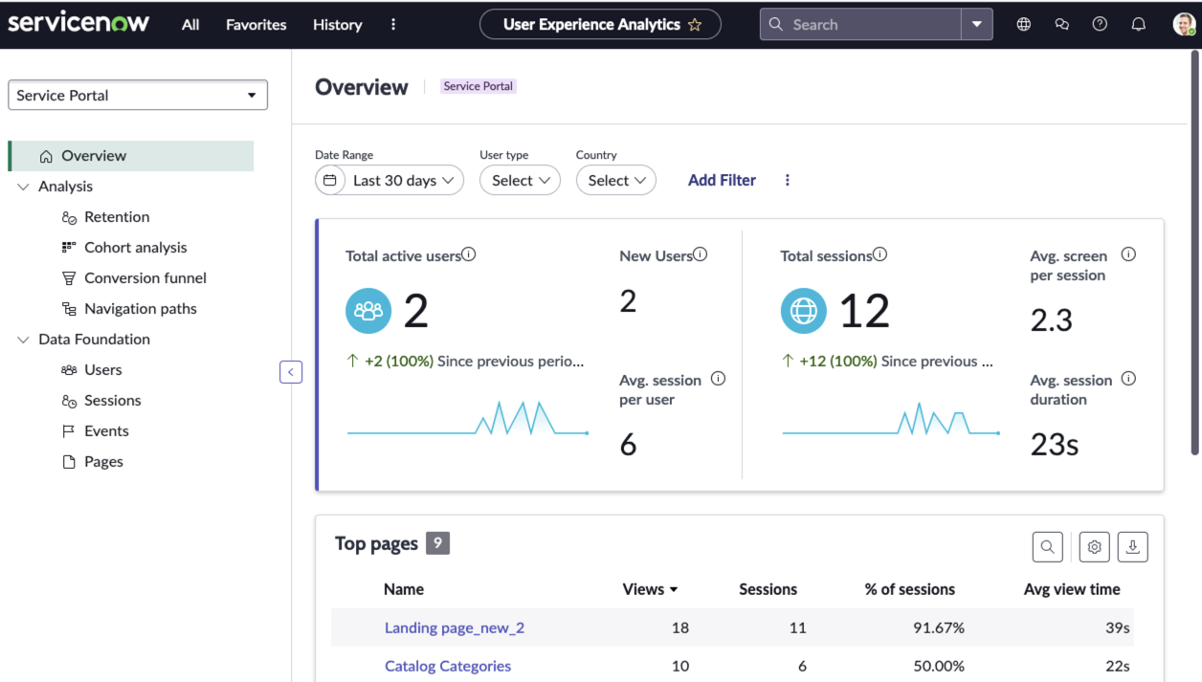Screen dimensions: 1202x682
Task: Click the User Experience Analytics title pill
Action: click(x=600, y=25)
